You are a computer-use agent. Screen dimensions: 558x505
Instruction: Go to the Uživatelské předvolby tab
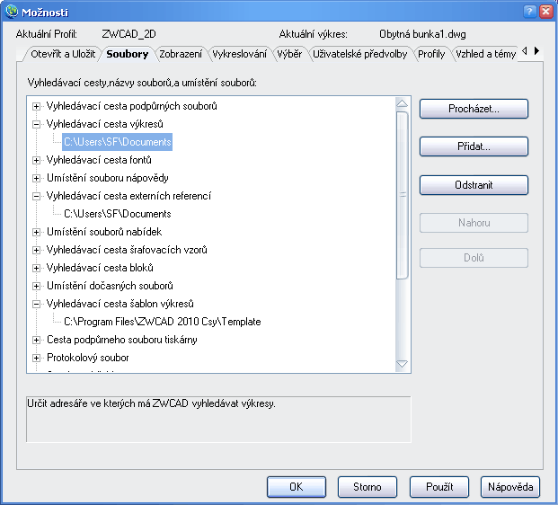point(360,54)
